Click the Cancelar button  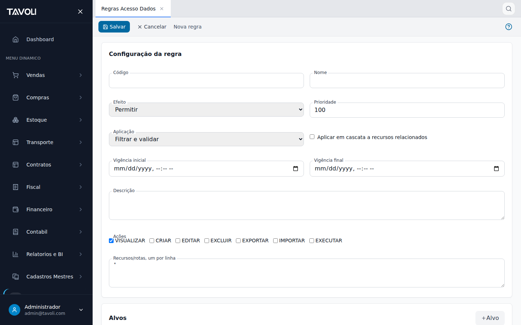pos(152,27)
